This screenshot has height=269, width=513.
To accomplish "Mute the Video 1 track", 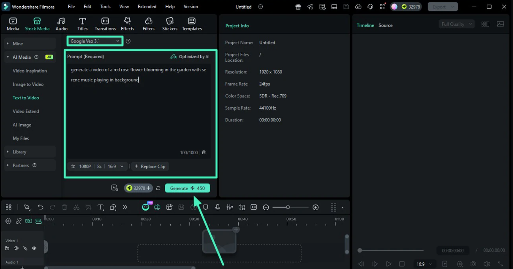I will point(16,248).
